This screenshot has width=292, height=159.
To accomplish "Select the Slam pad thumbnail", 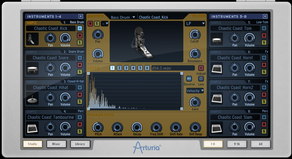I will pyautogui.click(x=217, y=128).
